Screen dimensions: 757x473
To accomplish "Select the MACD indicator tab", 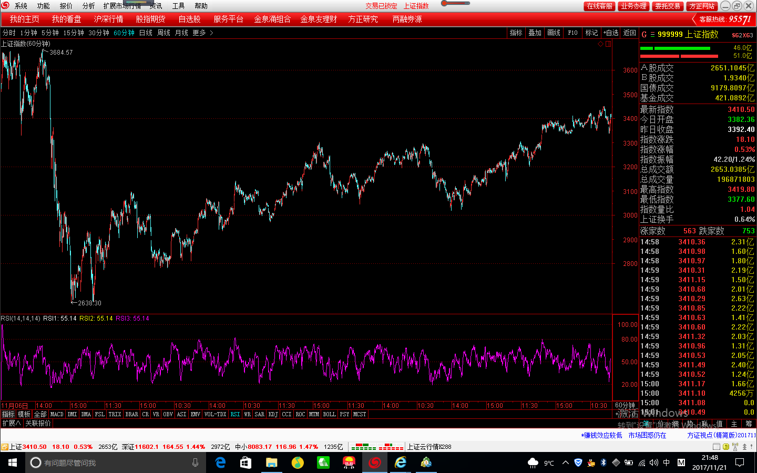I will [x=57, y=414].
